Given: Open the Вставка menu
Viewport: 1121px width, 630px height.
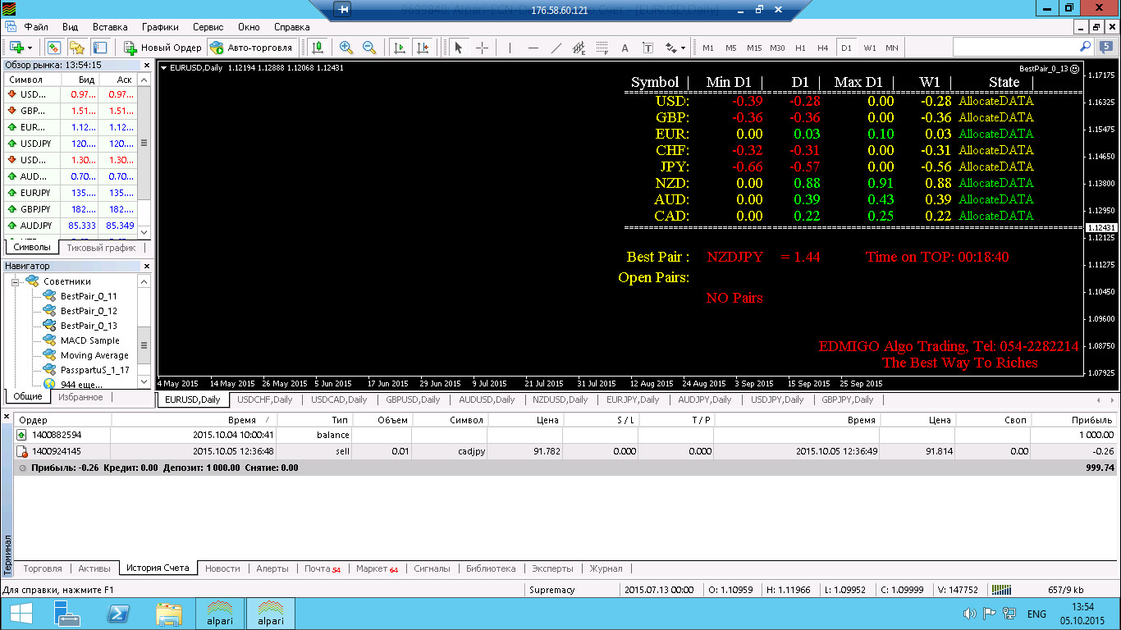Looking at the screenshot, I should click(110, 27).
